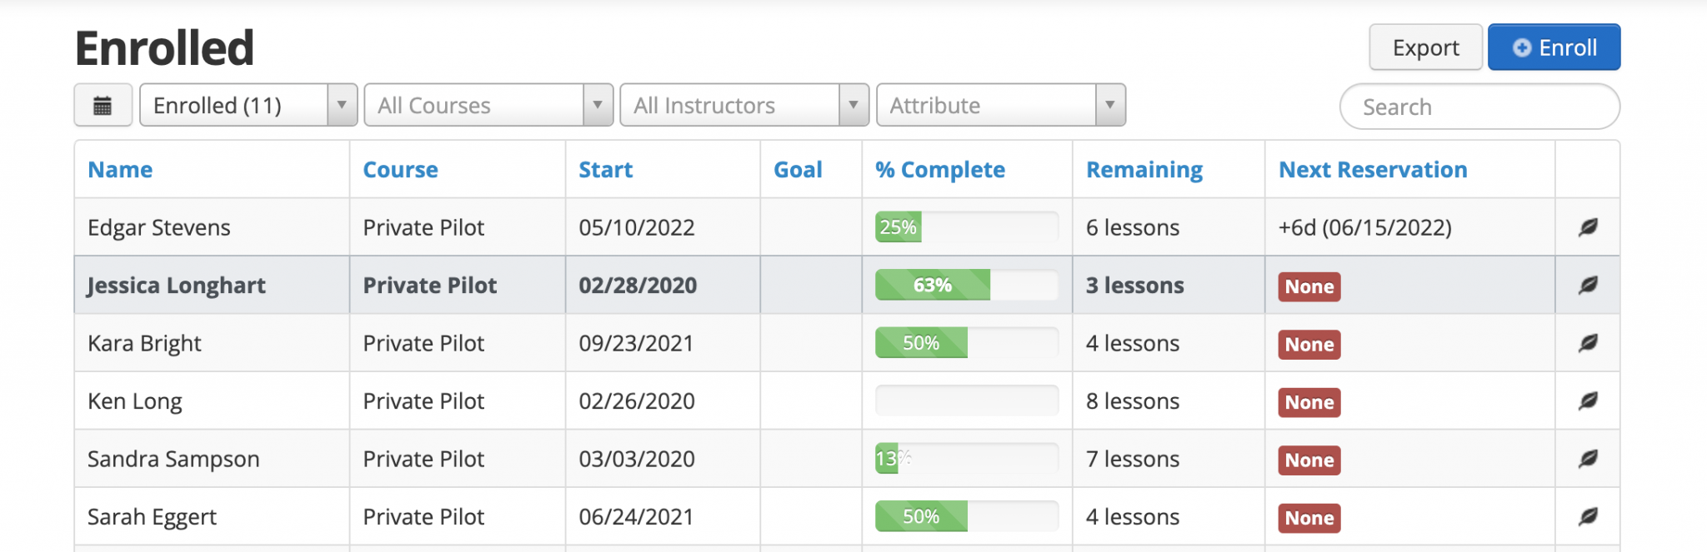The width and height of the screenshot is (1707, 552).
Task: Click the leaf icon for Sarah Eggert
Action: coord(1588,517)
